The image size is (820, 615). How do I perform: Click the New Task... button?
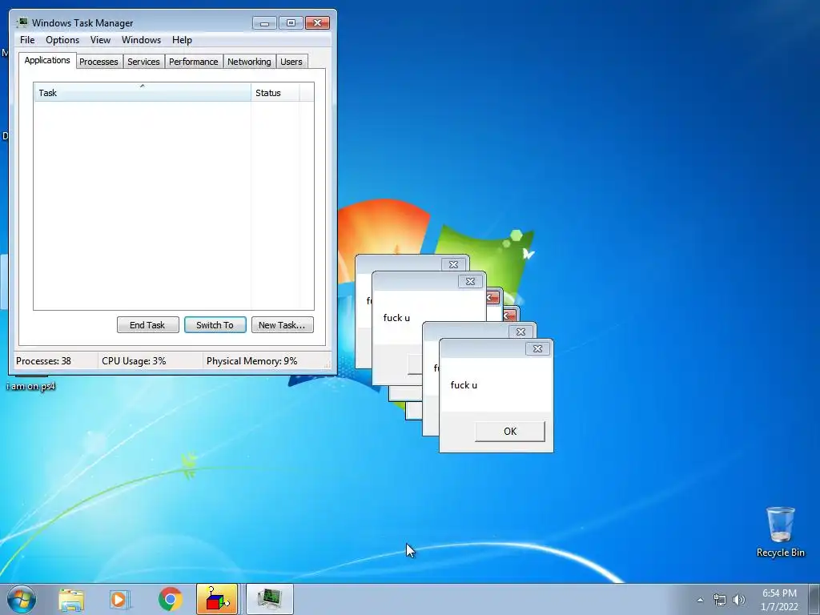[x=282, y=325]
